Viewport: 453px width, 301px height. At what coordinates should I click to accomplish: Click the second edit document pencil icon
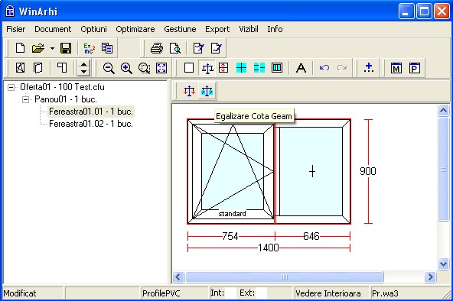tap(217, 48)
